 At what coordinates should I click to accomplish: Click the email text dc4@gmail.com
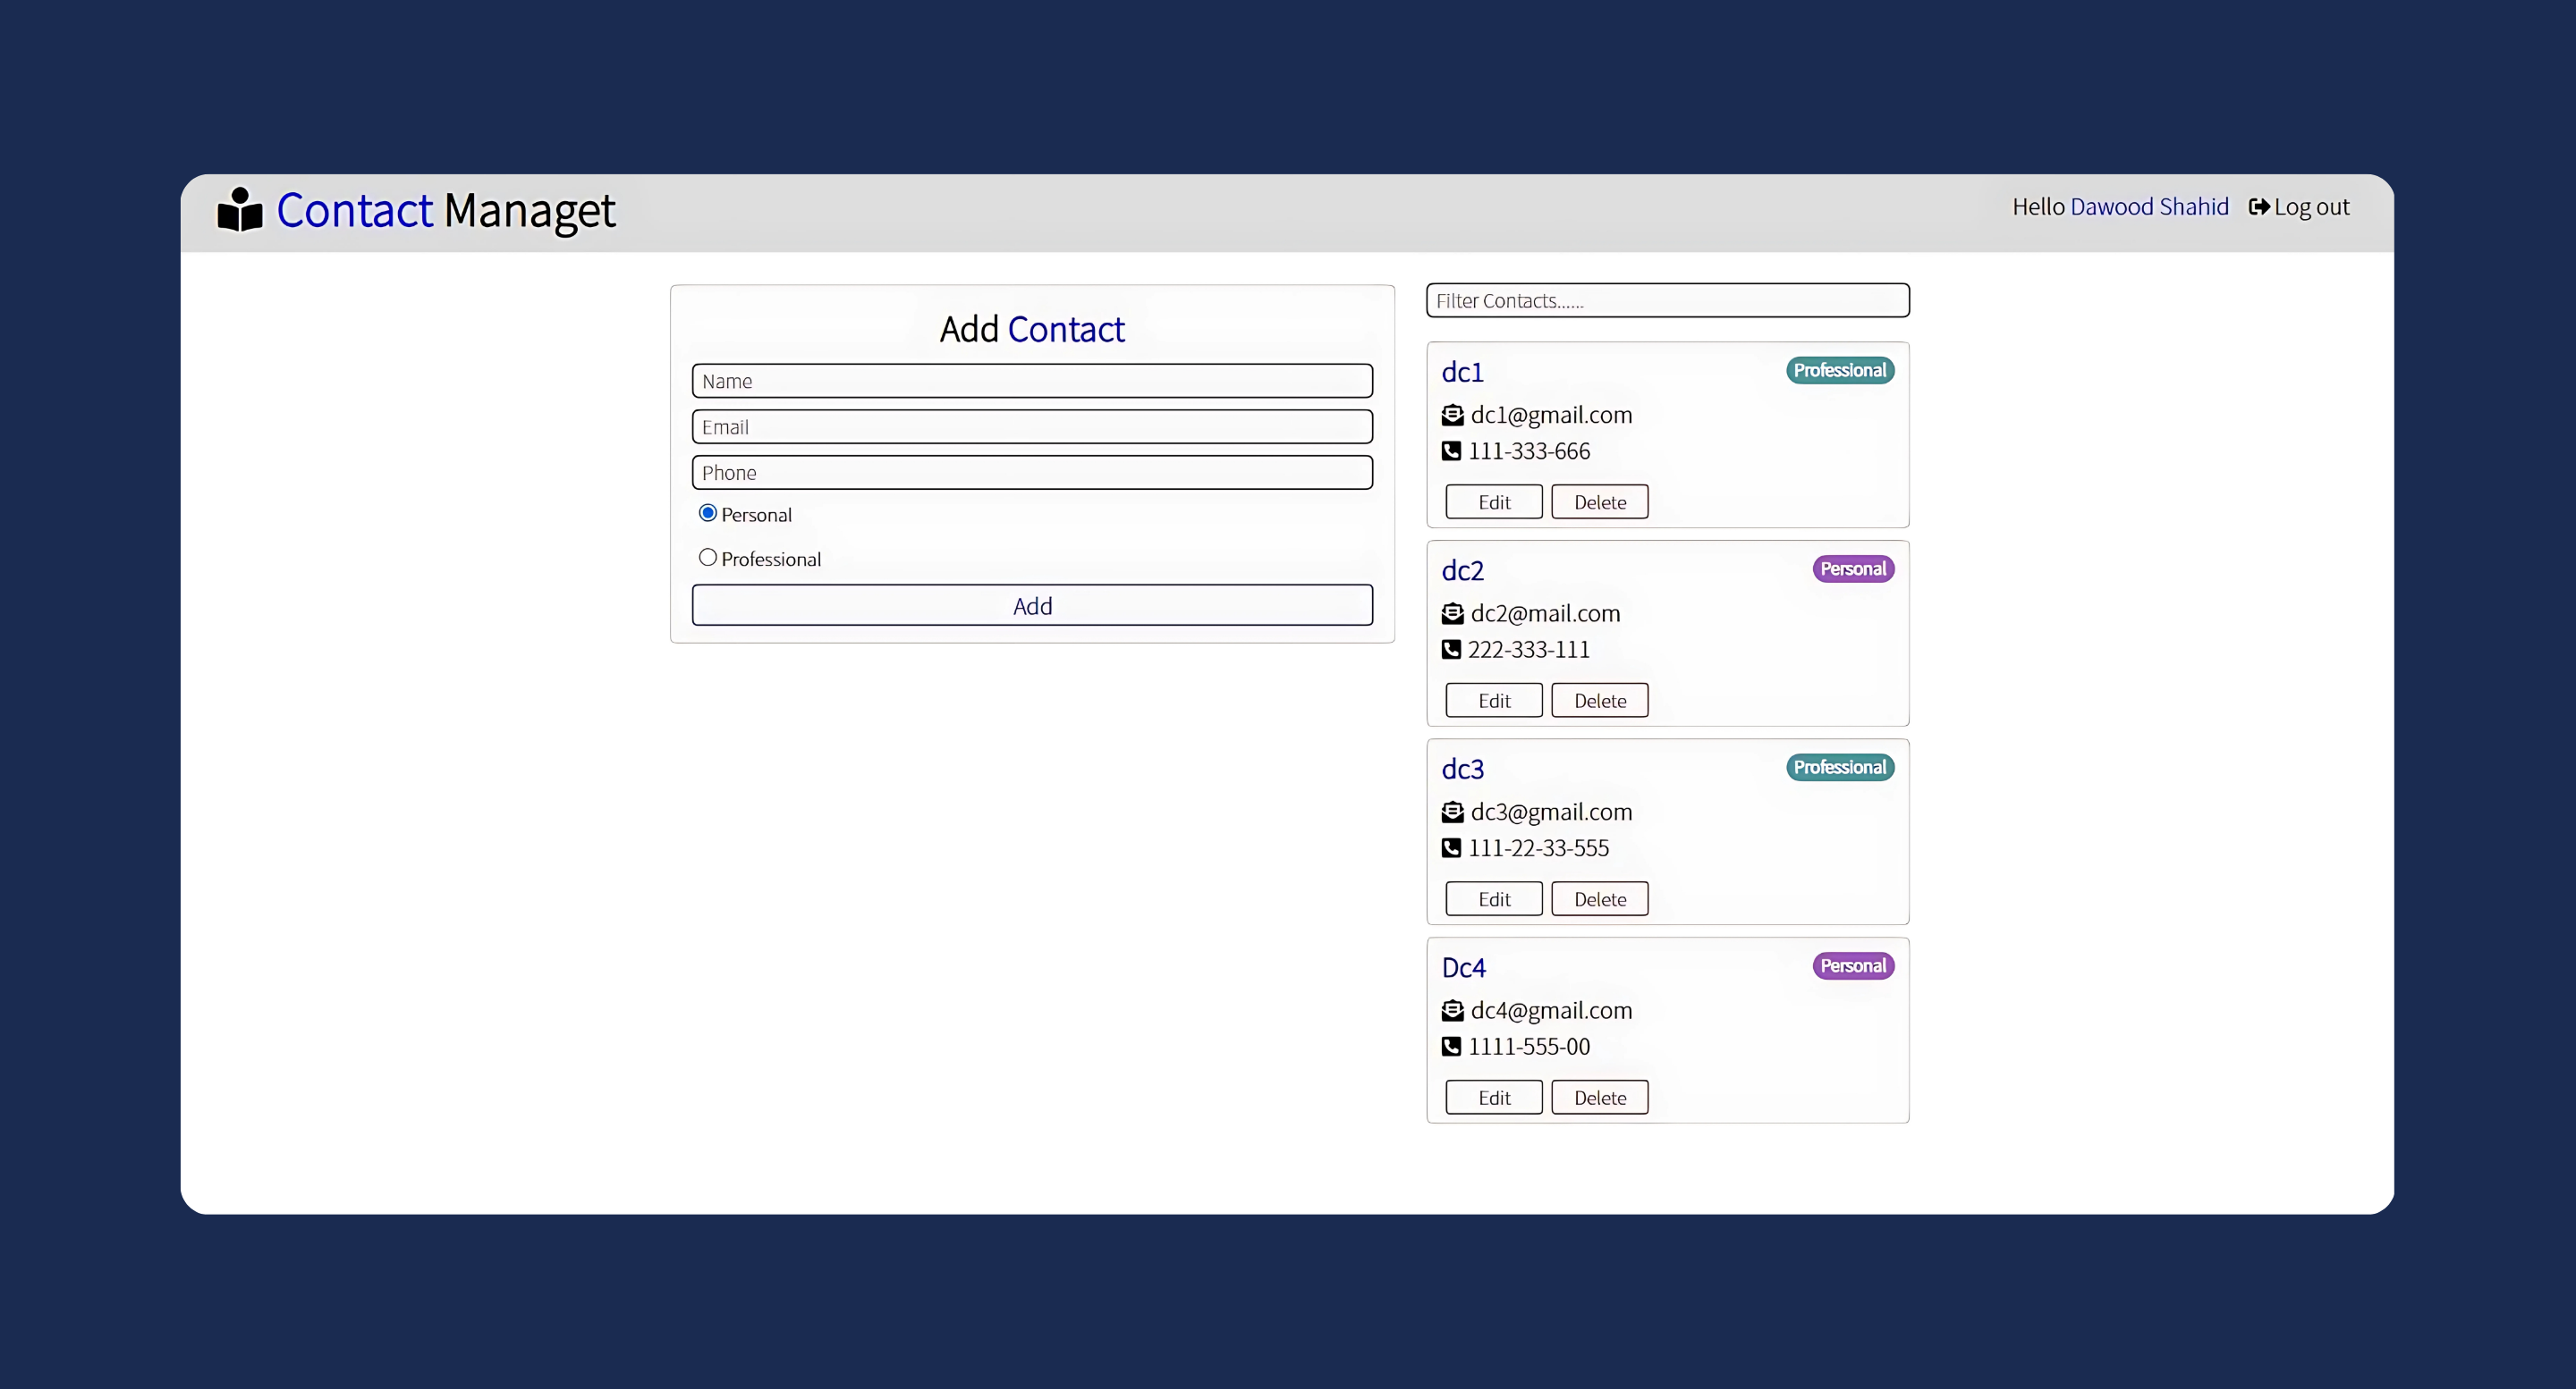point(1551,1011)
